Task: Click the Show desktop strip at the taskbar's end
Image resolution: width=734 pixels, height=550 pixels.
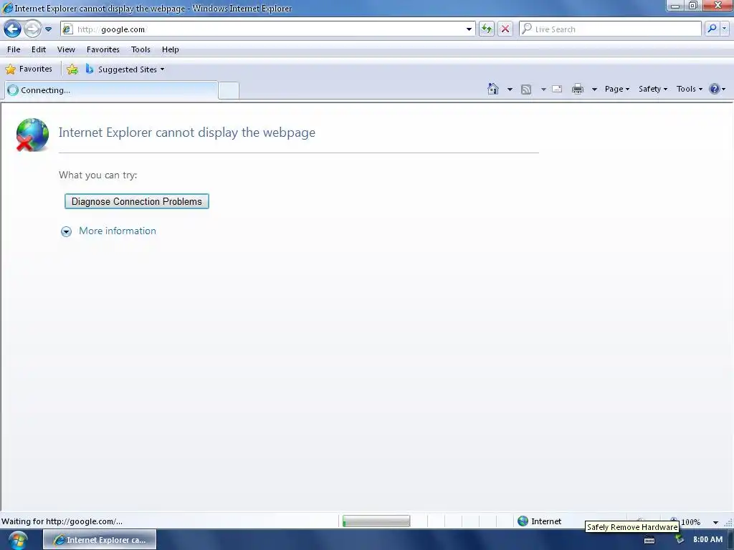Action: click(x=730, y=540)
